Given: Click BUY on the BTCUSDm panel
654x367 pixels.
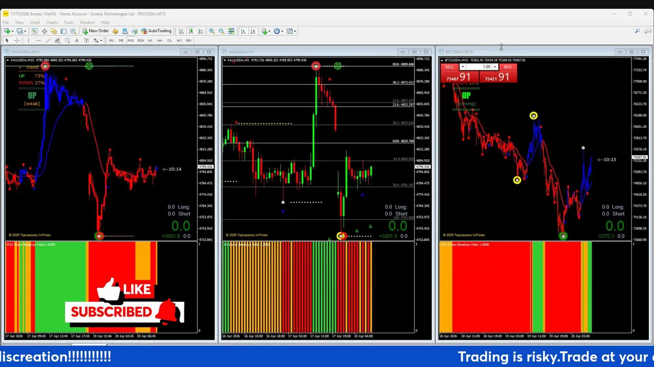Looking at the screenshot, I should tap(508, 67).
